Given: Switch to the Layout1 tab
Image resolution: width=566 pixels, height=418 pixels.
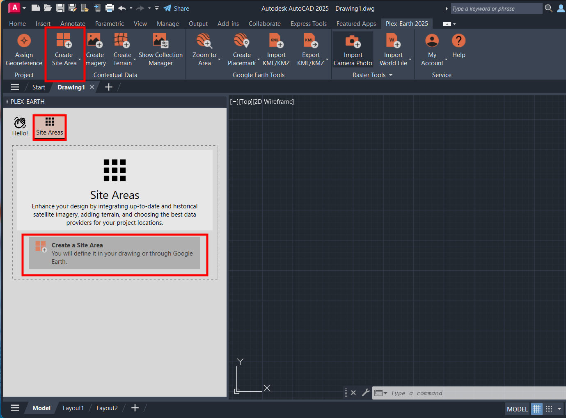Looking at the screenshot, I should [73, 408].
